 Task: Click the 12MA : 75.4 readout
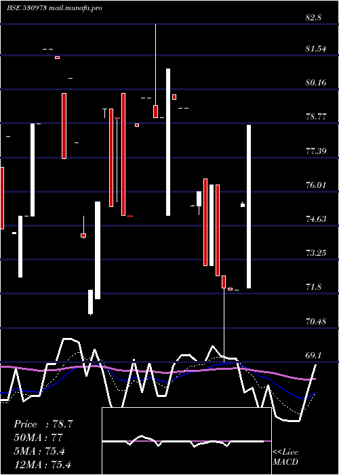(x=42, y=464)
